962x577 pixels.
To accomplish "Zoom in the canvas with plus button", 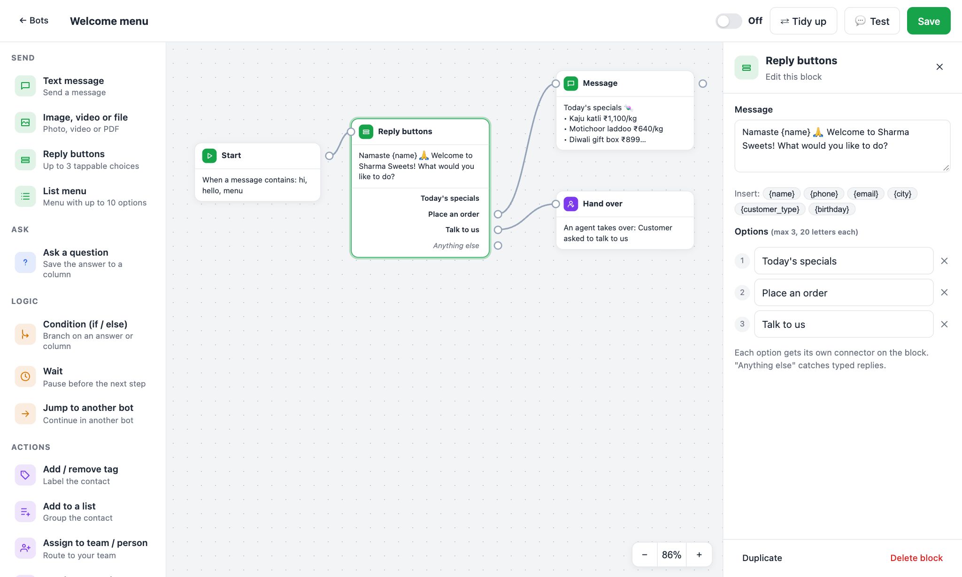I will [x=699, y=555].
